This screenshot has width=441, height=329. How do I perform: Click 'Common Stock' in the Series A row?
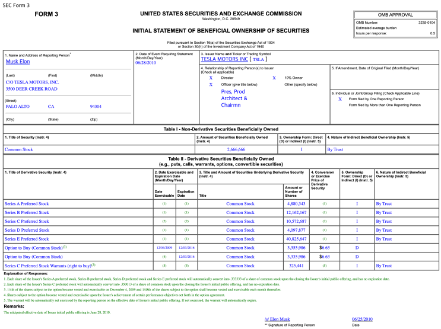(240, 204)
